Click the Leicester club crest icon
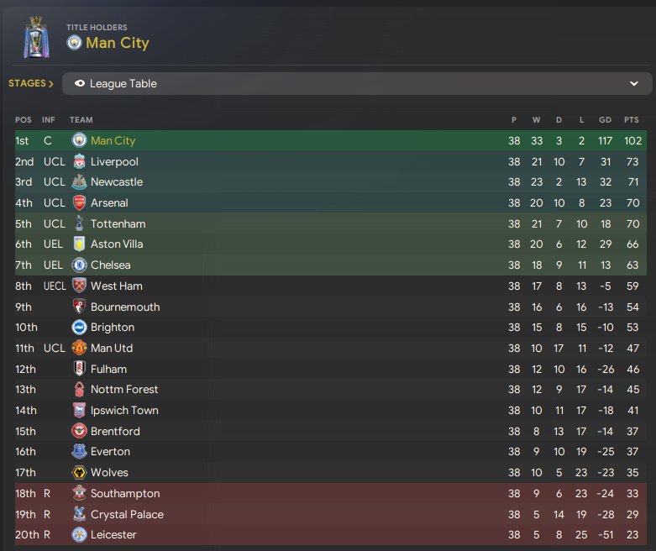 [79, 535]
